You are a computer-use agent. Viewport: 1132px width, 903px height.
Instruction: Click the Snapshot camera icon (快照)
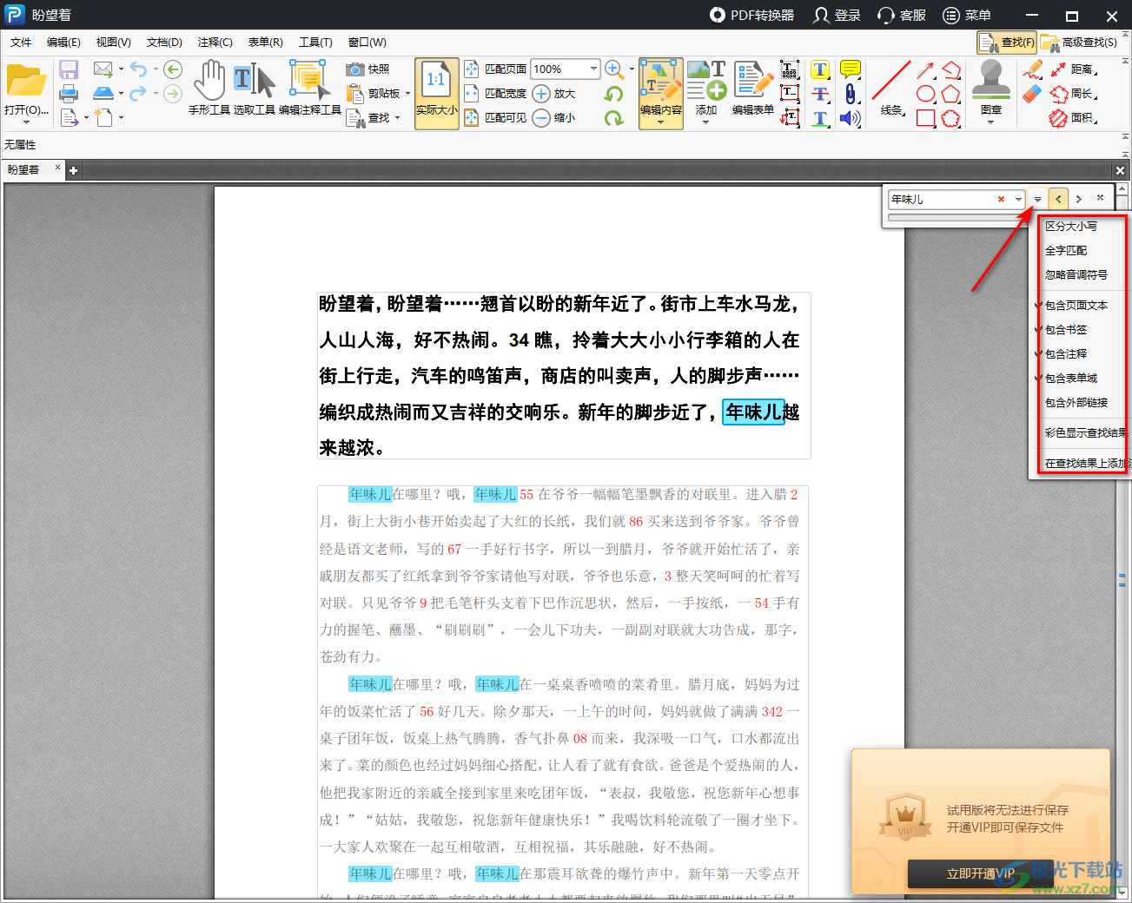point(354,69)
